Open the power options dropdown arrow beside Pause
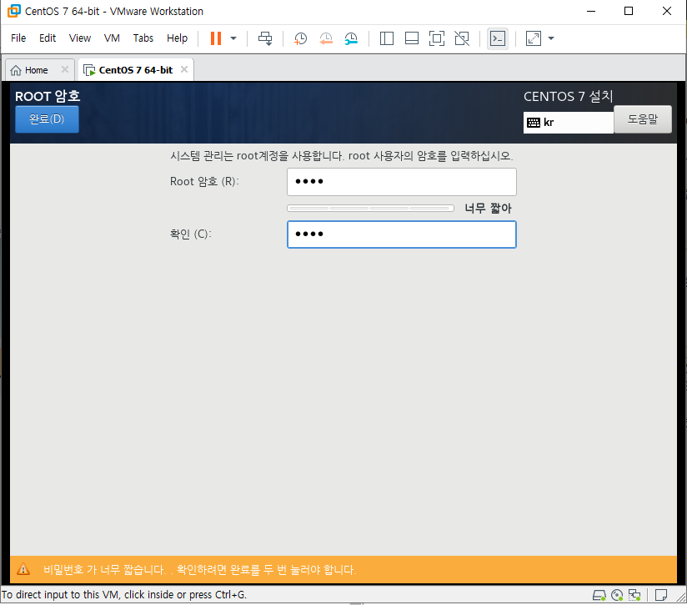 click(x=233, y=38)
